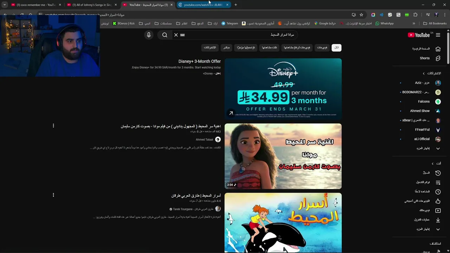Clear the search box with X

pyautogui.click(x=176, y=35)
